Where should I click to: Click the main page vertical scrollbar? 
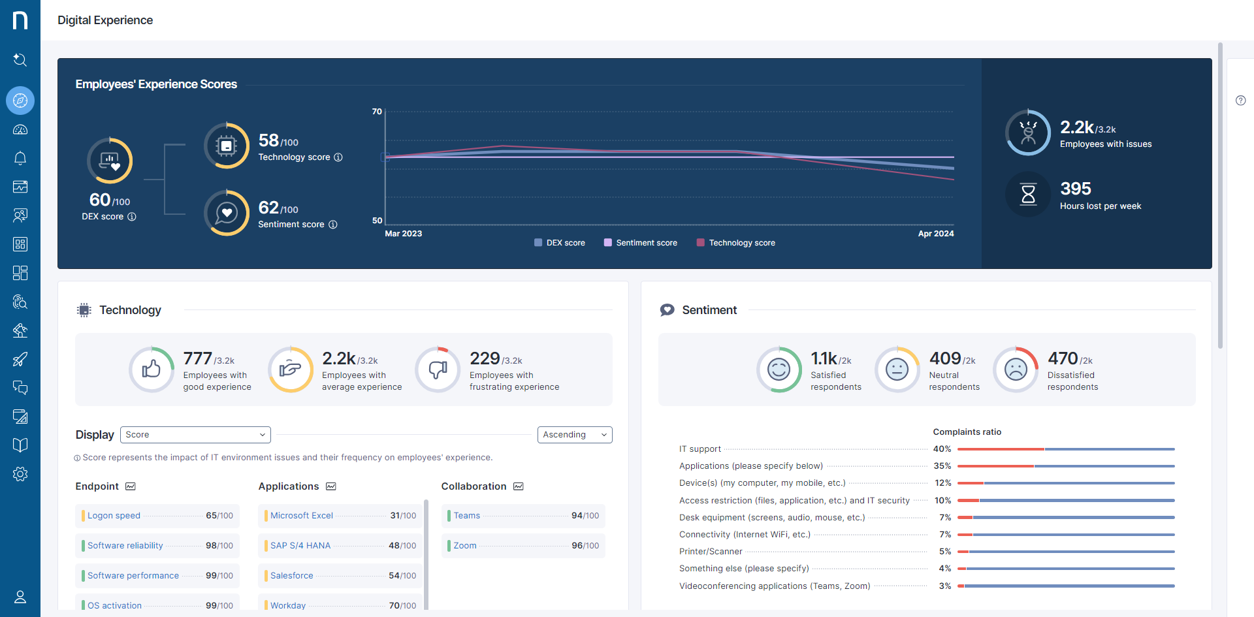(1220, 196)
